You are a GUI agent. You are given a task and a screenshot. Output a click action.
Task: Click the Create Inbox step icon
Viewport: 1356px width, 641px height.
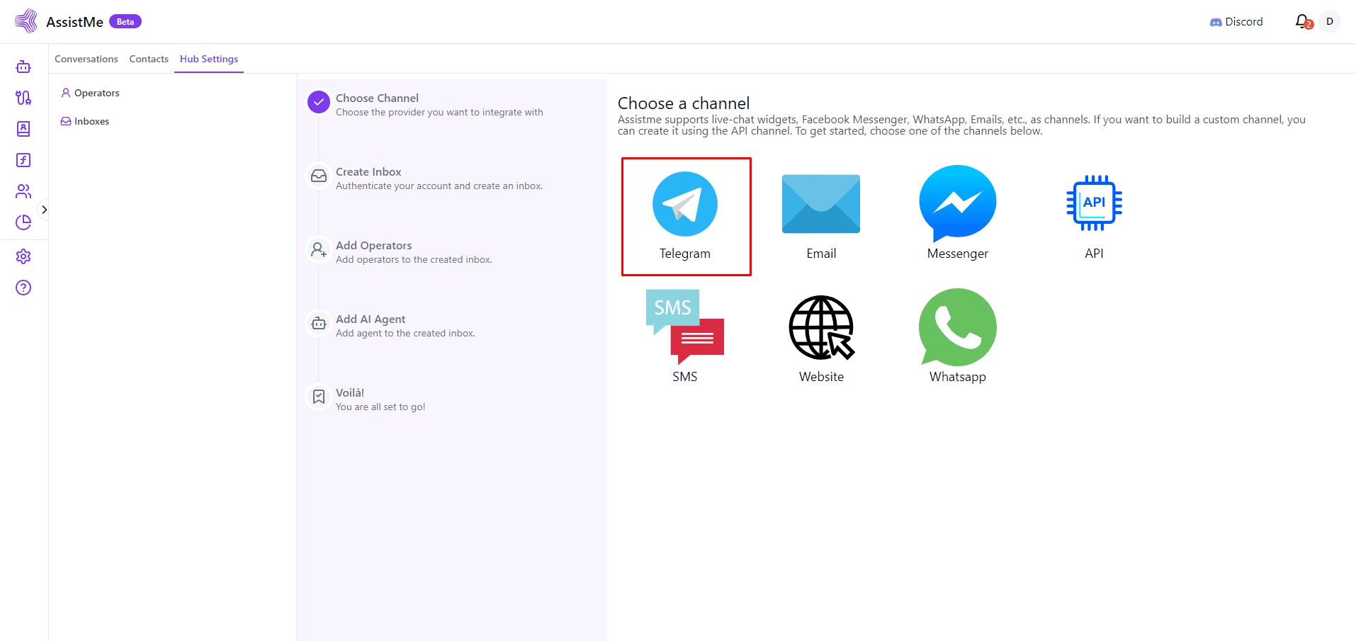[x=319, y=176]
